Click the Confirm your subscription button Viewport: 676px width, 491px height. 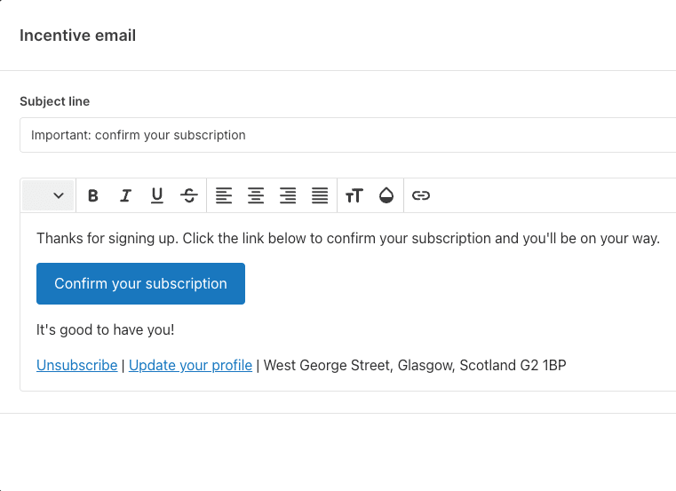tap(140, 283)
